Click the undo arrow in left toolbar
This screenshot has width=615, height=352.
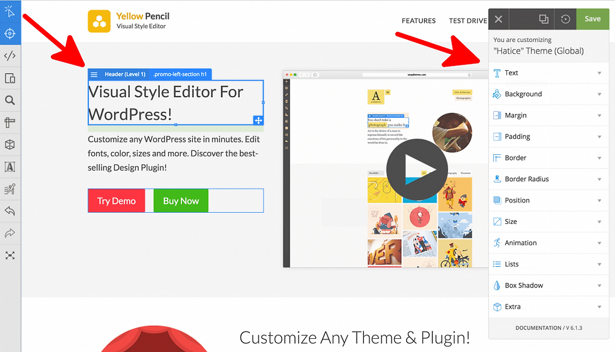pos(10,211)
